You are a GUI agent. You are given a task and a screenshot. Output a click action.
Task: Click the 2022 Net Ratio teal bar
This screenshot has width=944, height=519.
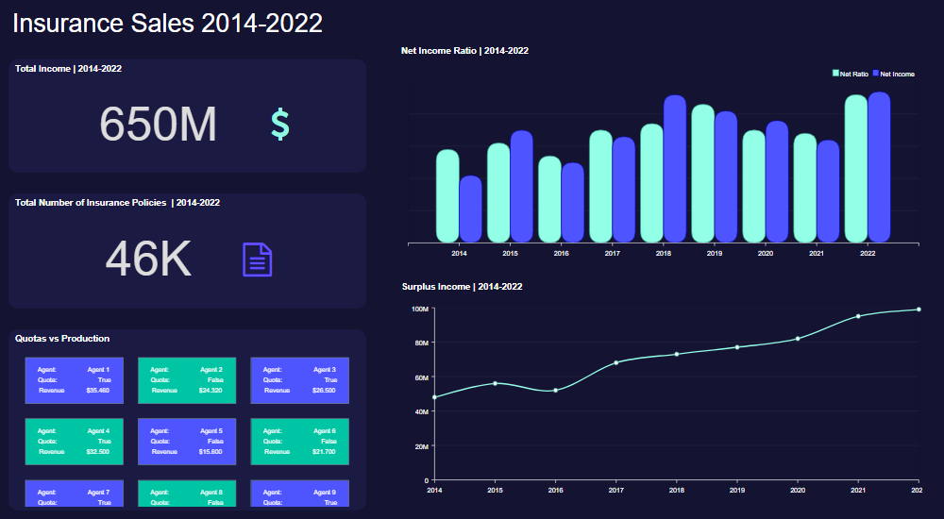[856, 170]
